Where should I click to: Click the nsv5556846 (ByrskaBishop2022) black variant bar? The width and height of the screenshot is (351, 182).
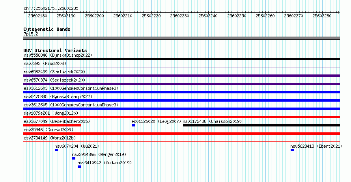pos(181,59)
